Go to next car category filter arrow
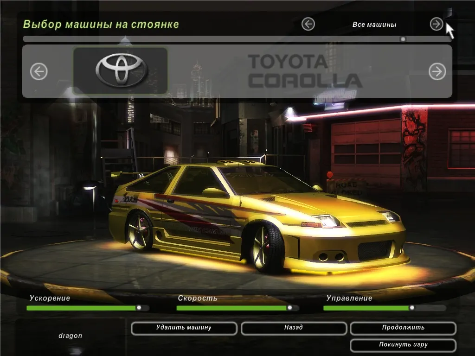 click(x=436, y=24)
